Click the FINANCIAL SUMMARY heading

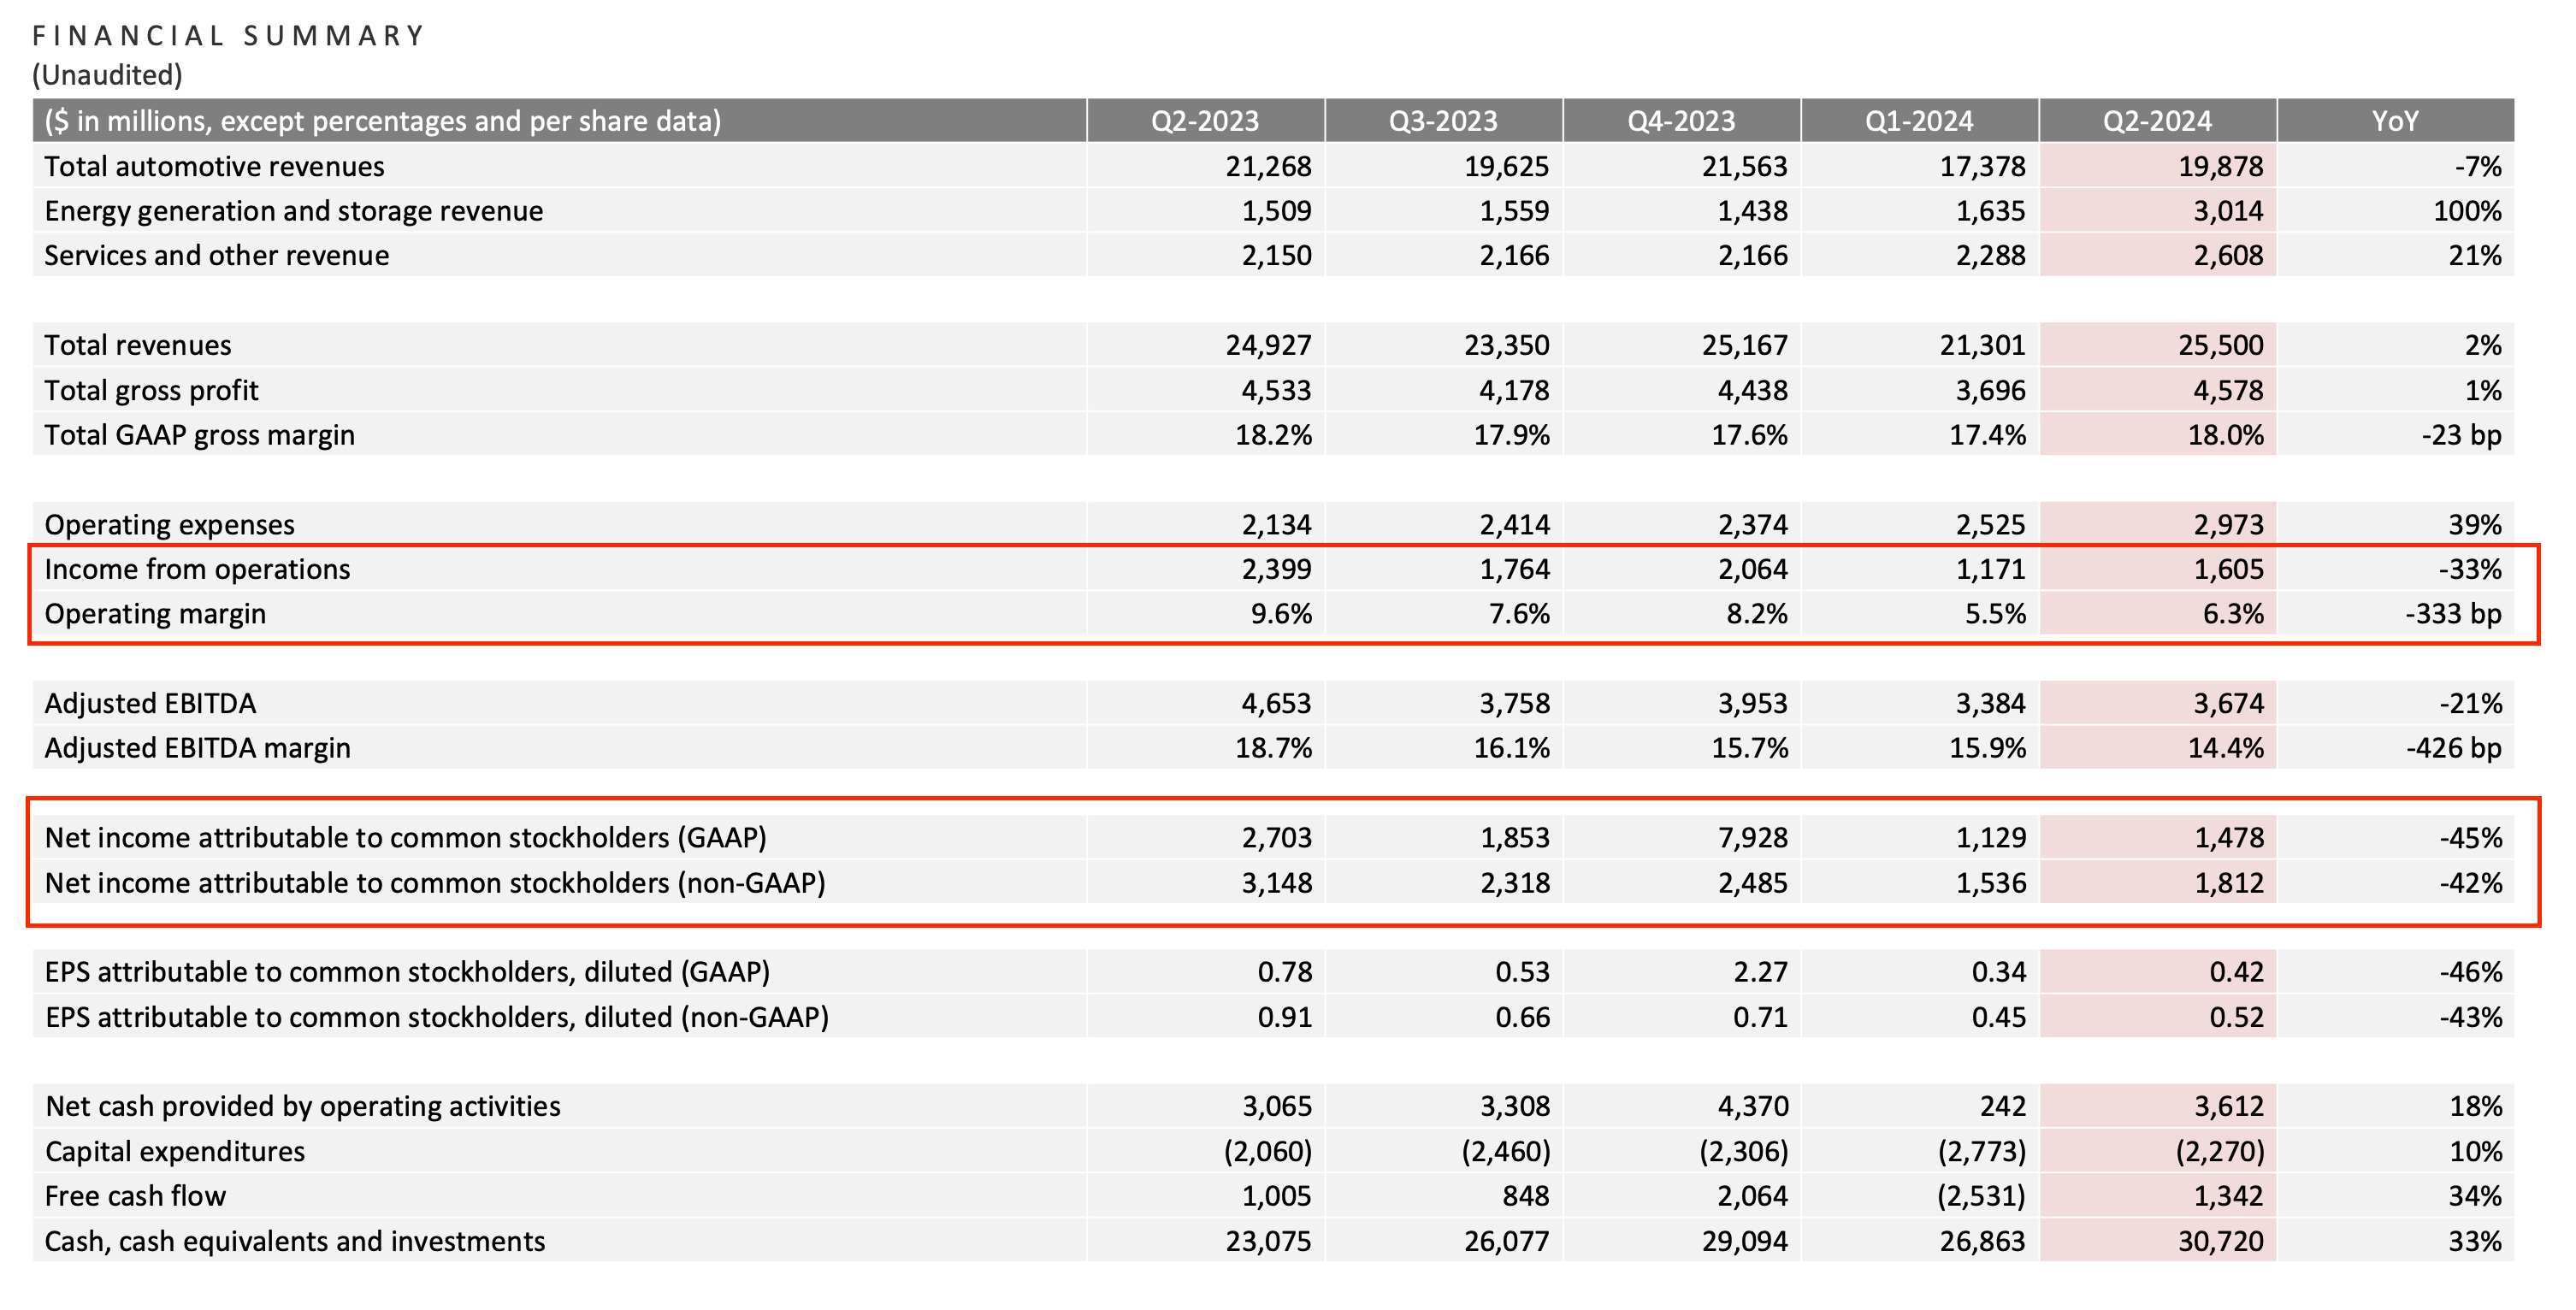tap(229, 36)
